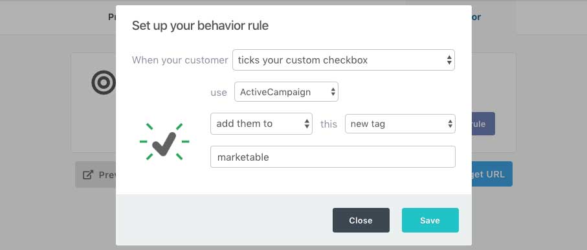Click the external-link icon on the Preview button
This screenshot has height=250, width=587.
88,175
